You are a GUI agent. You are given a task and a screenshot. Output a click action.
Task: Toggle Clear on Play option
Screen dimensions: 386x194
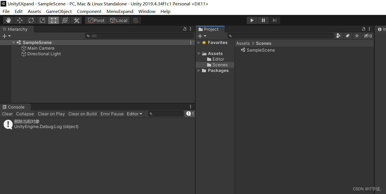coord(51,114)
